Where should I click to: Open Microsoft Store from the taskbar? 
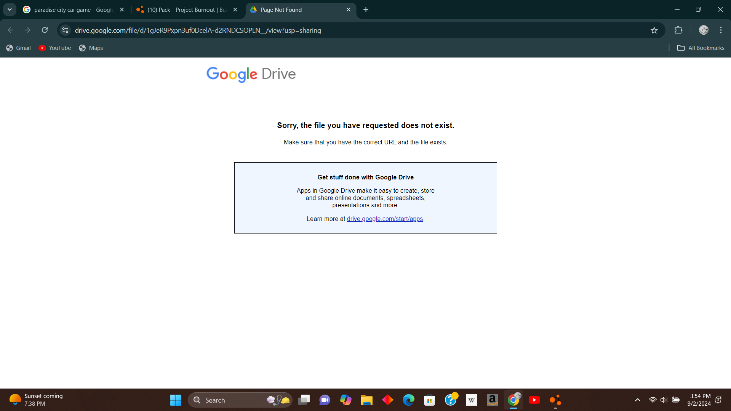pyautogui.click(x=429, y=400)
